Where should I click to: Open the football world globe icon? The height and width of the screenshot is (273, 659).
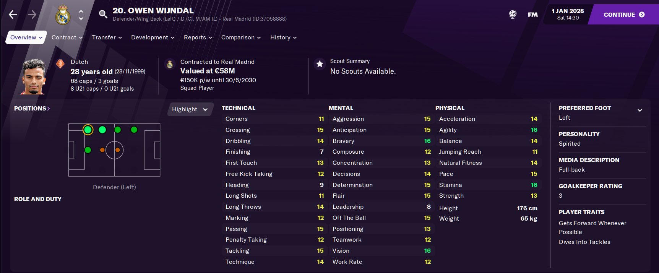[513, 15]
